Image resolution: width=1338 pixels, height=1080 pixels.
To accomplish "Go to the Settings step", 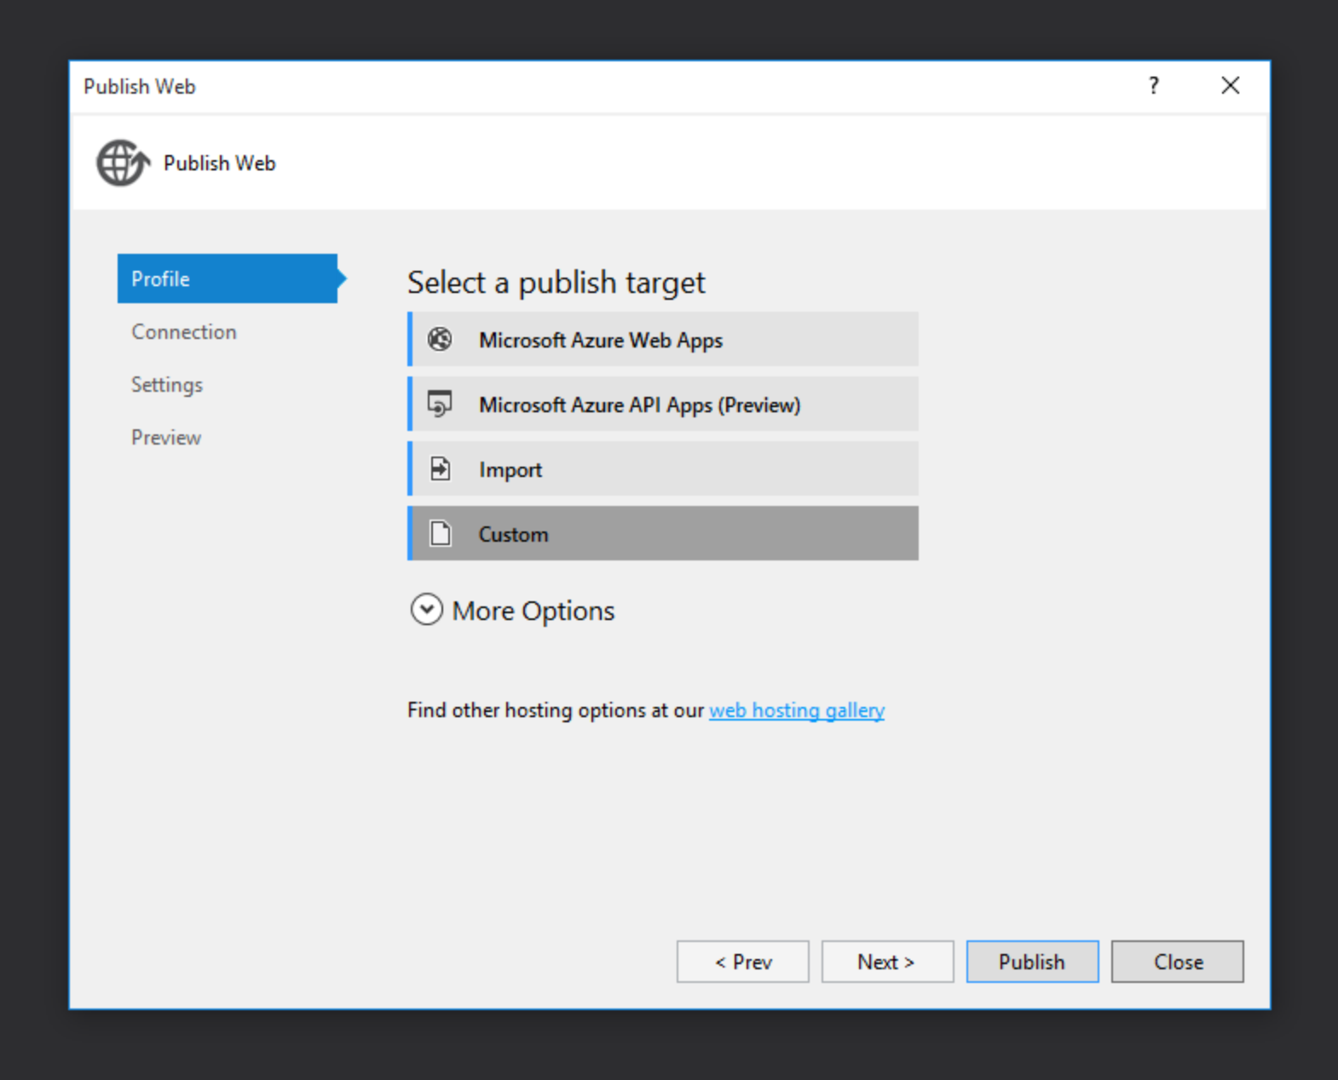I will pyautogui.click(x=167, y=384).
